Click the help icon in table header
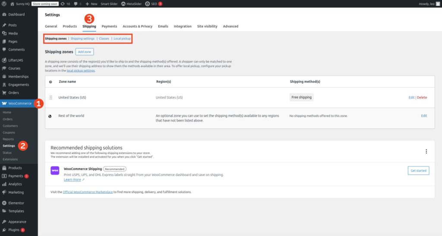Image resolution: width=442 pixels, height=236 pixels. [x=51, y=82]
